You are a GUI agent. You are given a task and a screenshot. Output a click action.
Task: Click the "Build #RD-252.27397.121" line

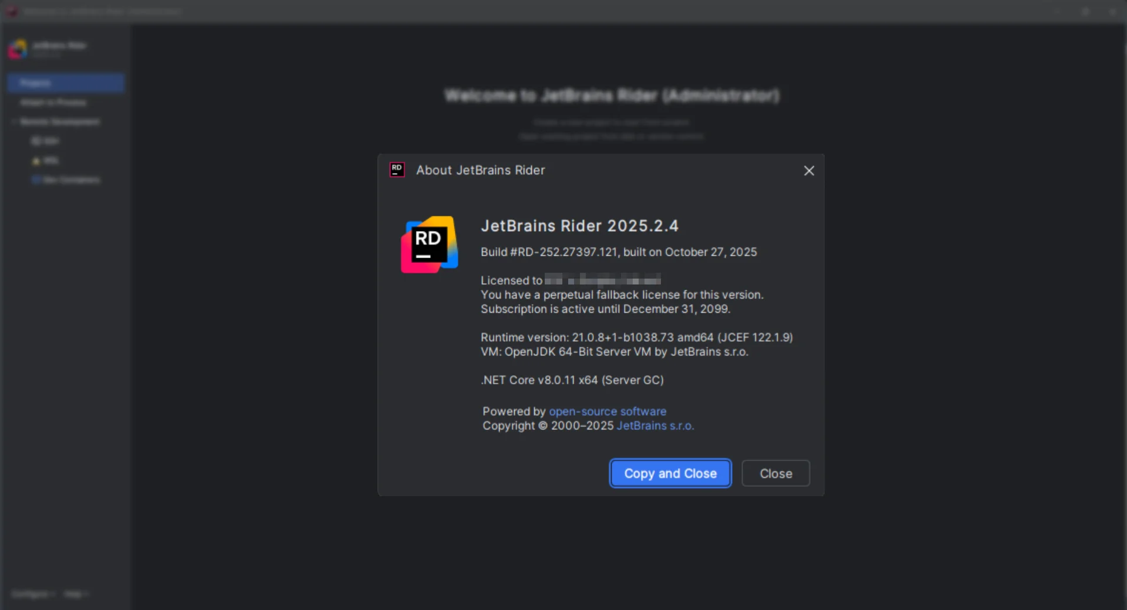point(619,252)
